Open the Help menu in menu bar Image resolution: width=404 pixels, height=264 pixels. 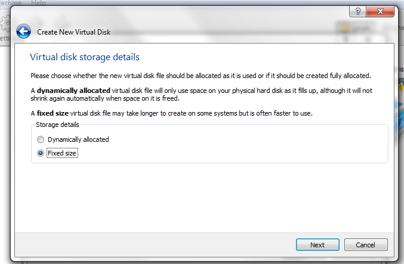pos(38,3)
